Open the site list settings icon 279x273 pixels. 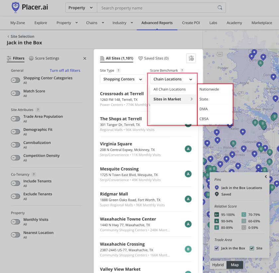pos(191,58)
